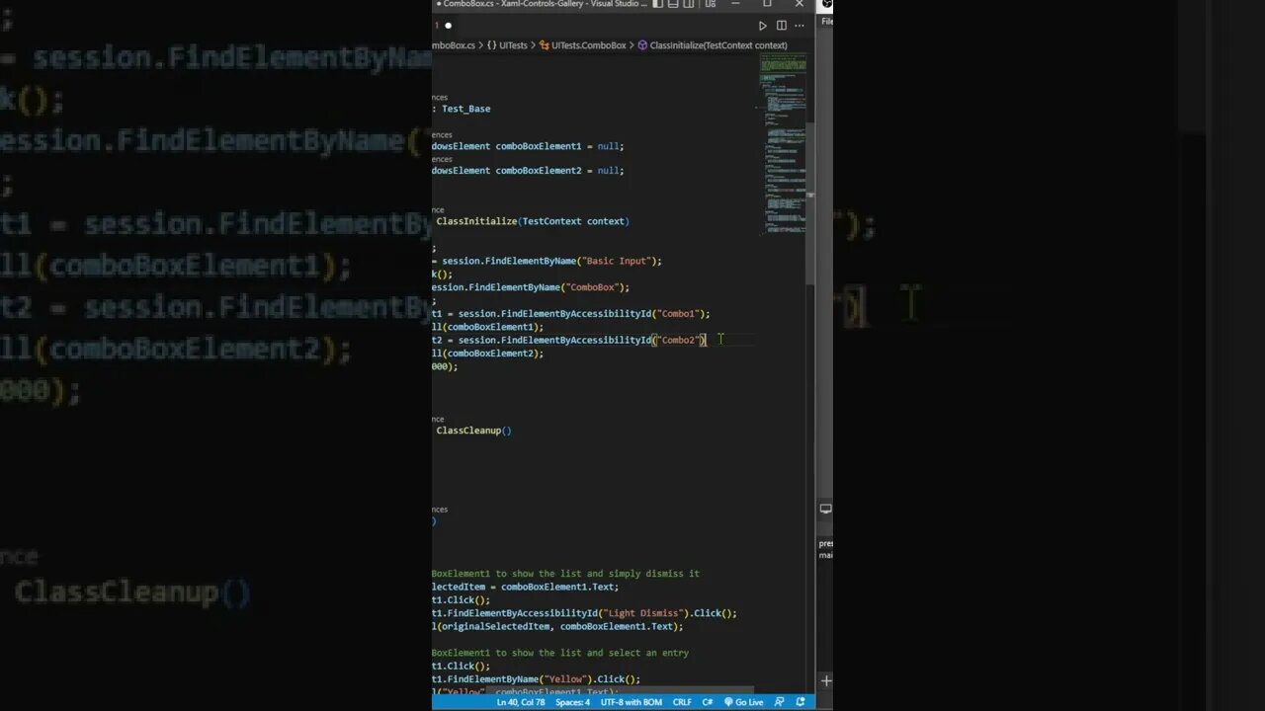Maximize the Visual Studio Code window

pos(767,4)
